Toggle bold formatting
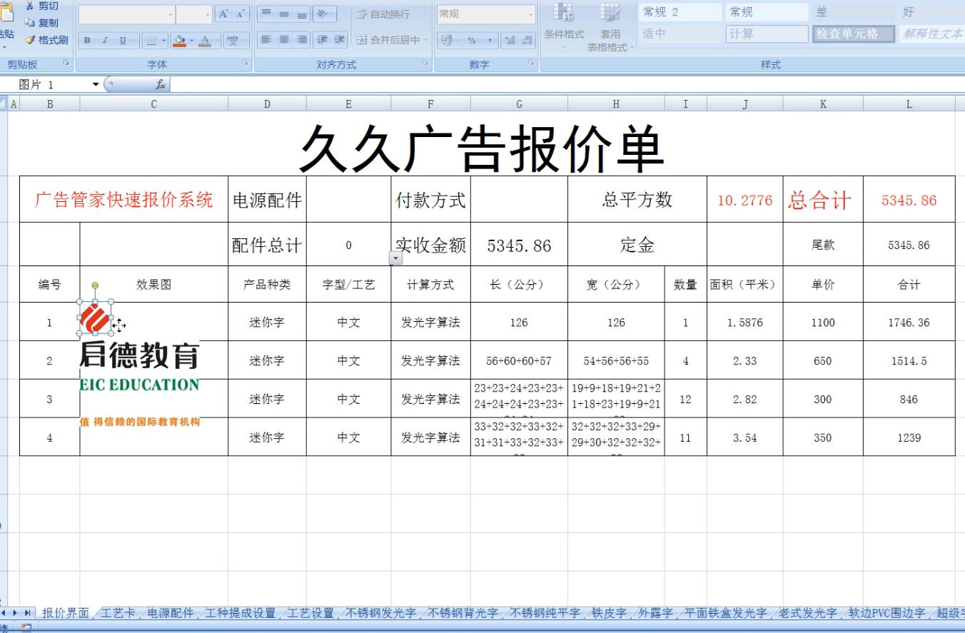 pos(87,41)
